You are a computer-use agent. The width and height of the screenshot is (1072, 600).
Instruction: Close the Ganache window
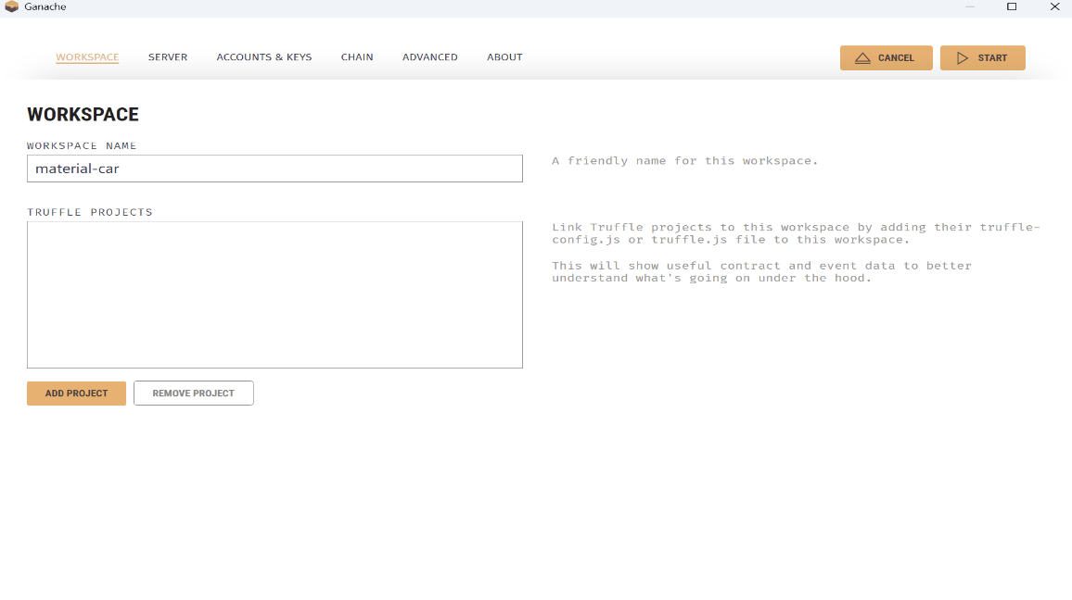pyautogui.click(x=1055, y=6)
